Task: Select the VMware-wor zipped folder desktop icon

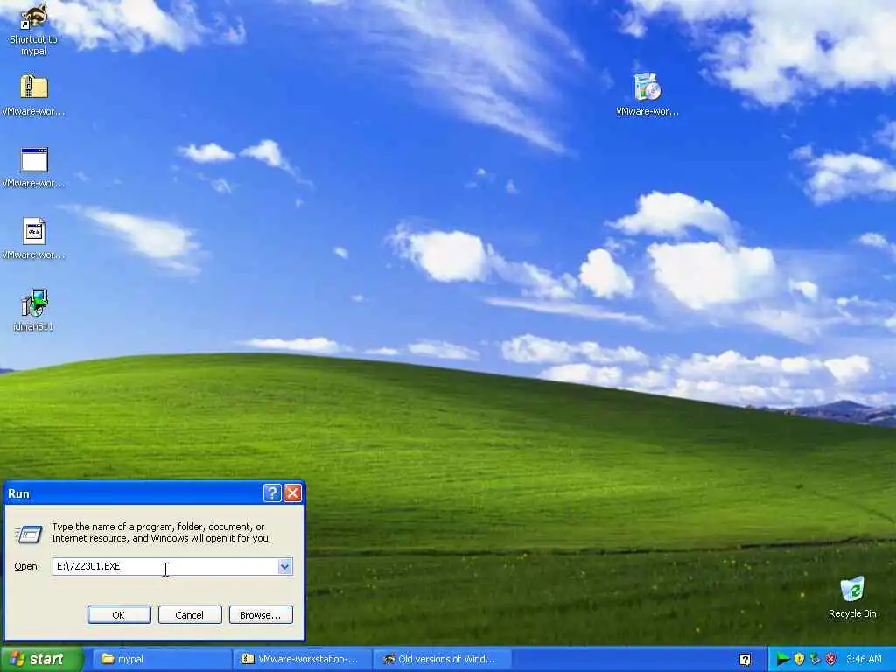Action: point(34,94)
